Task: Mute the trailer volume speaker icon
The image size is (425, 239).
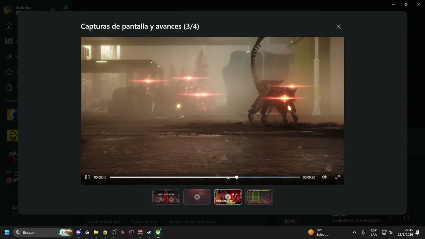Action: click(x=324, y=177)
